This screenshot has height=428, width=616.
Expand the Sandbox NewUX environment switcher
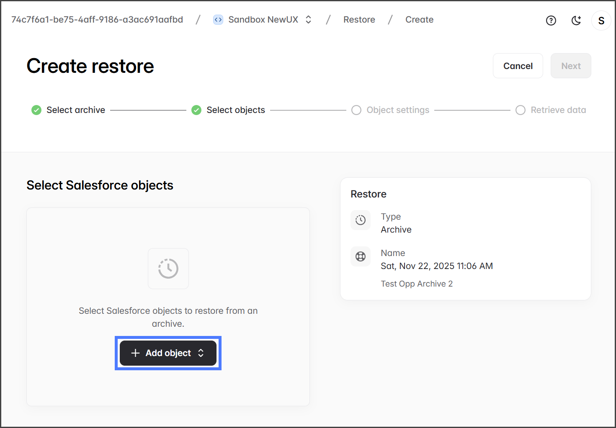pyautogui.click(x=309, y=20)
